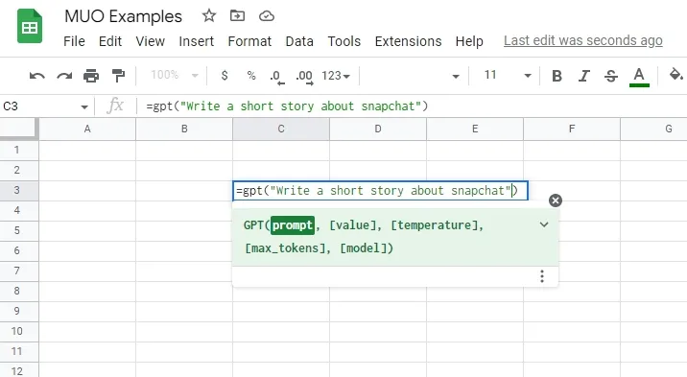Toggle bold formatting
This screenshot has width=687, height=377.
click(557, 76)
